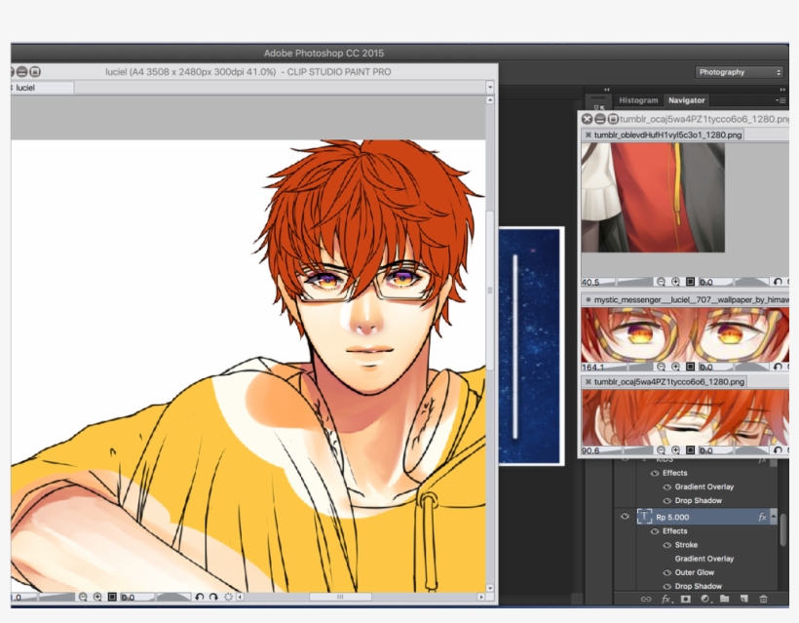The image size is (799, 623).
Task: Open the Histogram panel flyout menu
Action: click(780, 100)
